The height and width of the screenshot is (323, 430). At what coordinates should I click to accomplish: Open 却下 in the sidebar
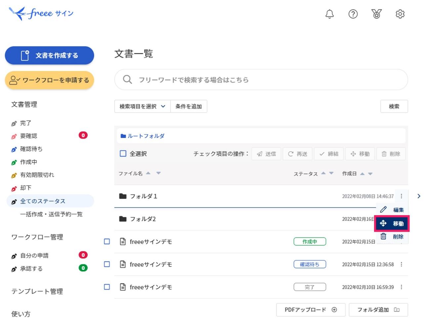[25, 188]
